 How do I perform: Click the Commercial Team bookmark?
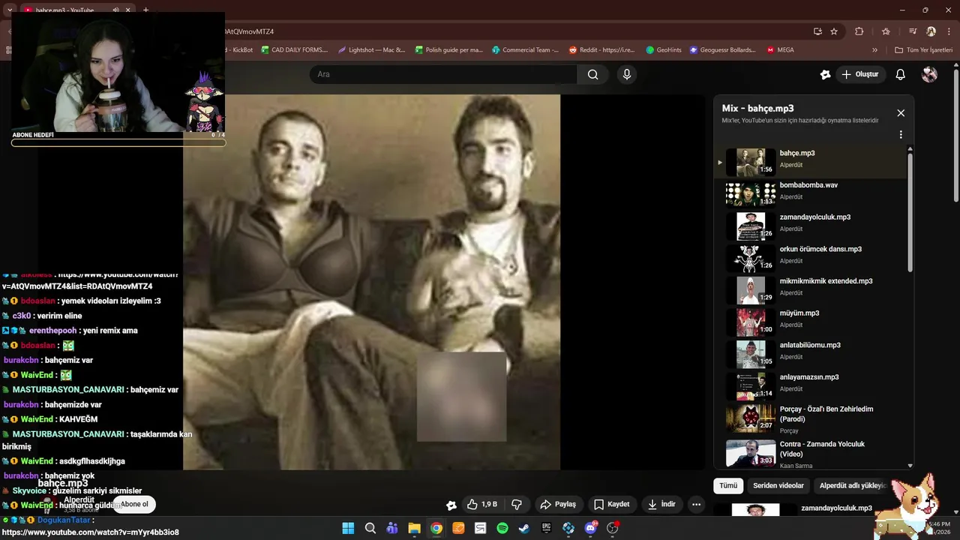coord(525,50)
